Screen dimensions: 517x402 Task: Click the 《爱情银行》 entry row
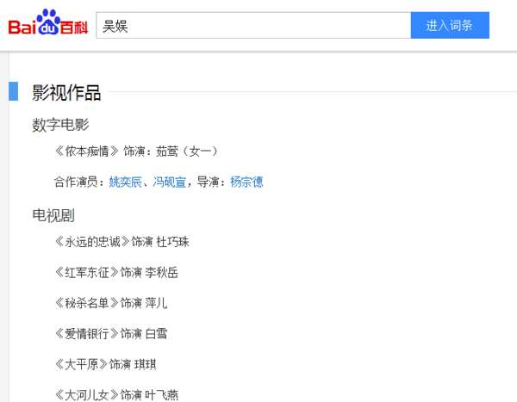(x=111, y=334)
